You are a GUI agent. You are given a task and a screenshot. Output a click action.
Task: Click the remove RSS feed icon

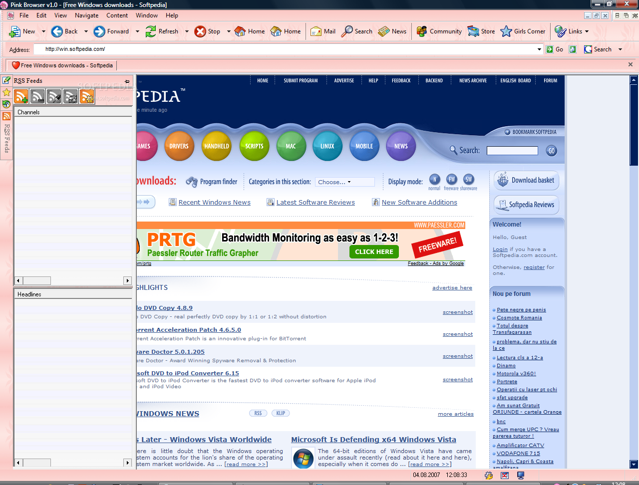click(x=37, y=96)
